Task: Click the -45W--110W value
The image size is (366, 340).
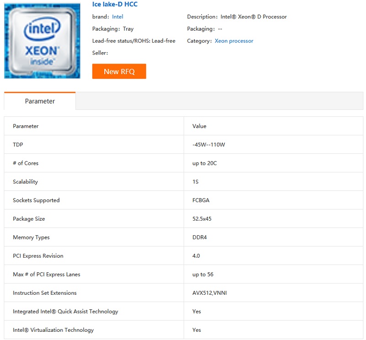Action: pyautogui.click(x=209, y=145)
